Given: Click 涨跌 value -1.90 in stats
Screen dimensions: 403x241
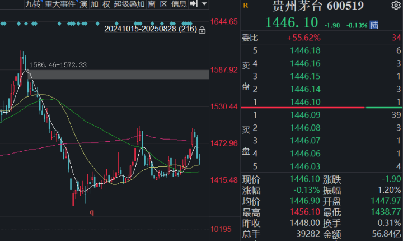Looking at the screenshot, I should [391, 179].
